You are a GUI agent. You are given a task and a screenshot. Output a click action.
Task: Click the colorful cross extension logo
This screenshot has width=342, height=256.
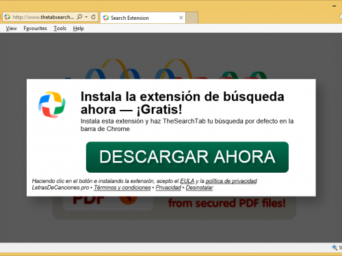pyautogui.click(x=52, y=104)
